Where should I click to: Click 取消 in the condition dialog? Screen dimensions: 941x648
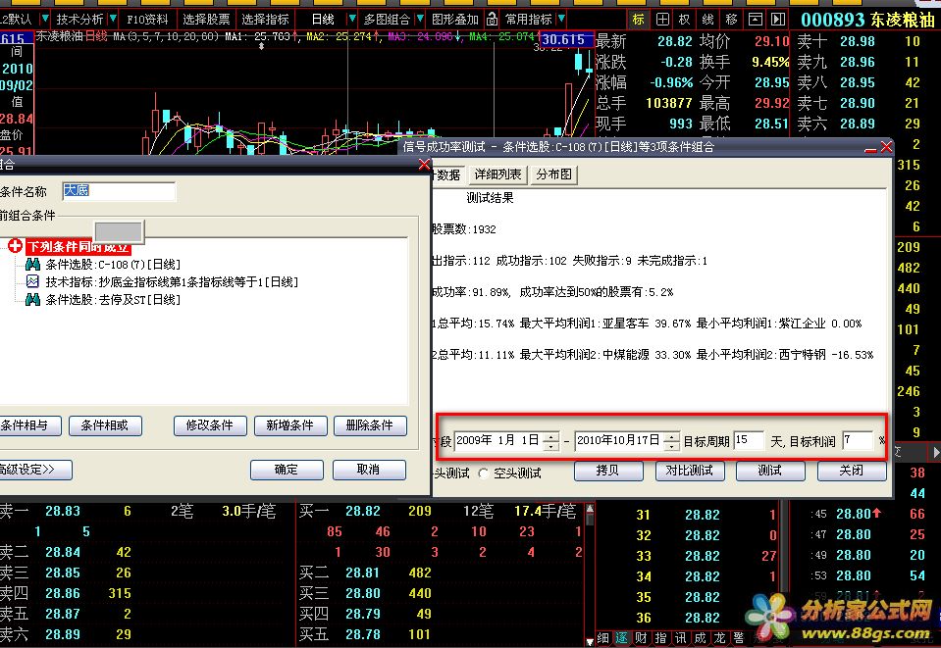pyautogui.click(x=369, y=470)
